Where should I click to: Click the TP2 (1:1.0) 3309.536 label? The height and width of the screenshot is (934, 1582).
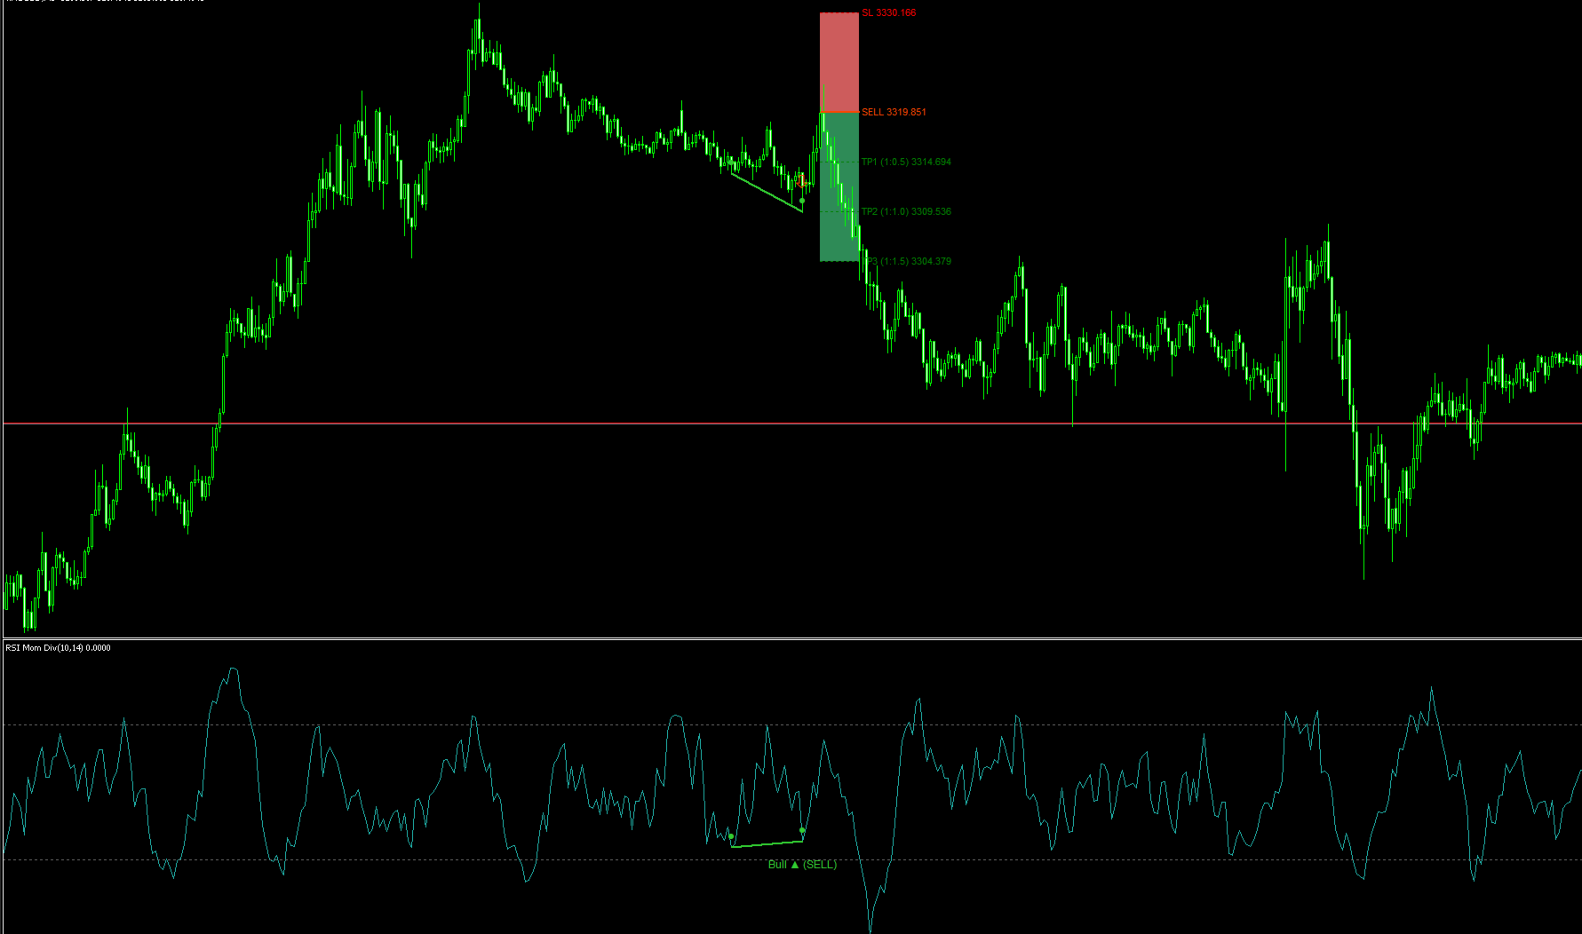click(x=906, y=212)
